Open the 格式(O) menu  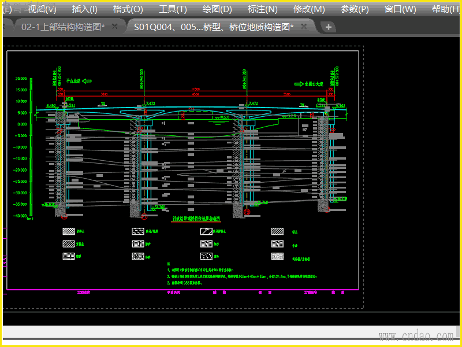pyautogui.click(x=128, y=9)
